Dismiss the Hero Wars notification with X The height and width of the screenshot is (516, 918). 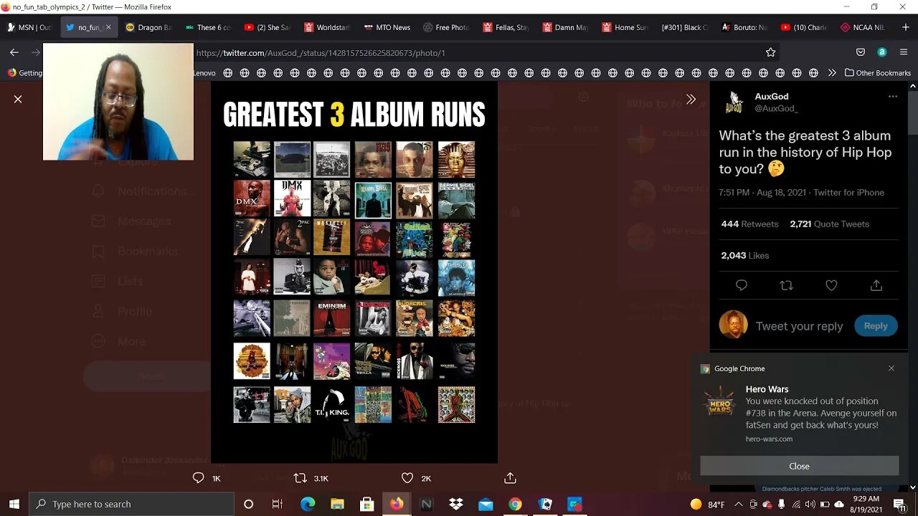[x=891, y=368]
